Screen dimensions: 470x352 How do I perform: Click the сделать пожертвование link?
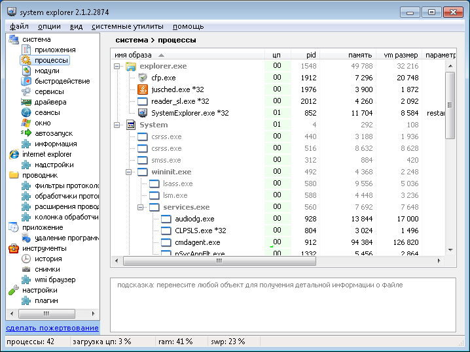tap(52, 328)
